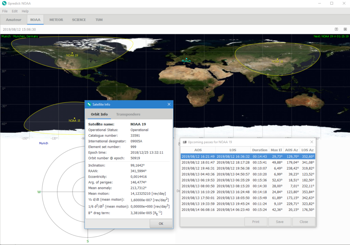Close the Upcoming passes window using X
This screenshot has height=245, width=350.
(312, 142)
